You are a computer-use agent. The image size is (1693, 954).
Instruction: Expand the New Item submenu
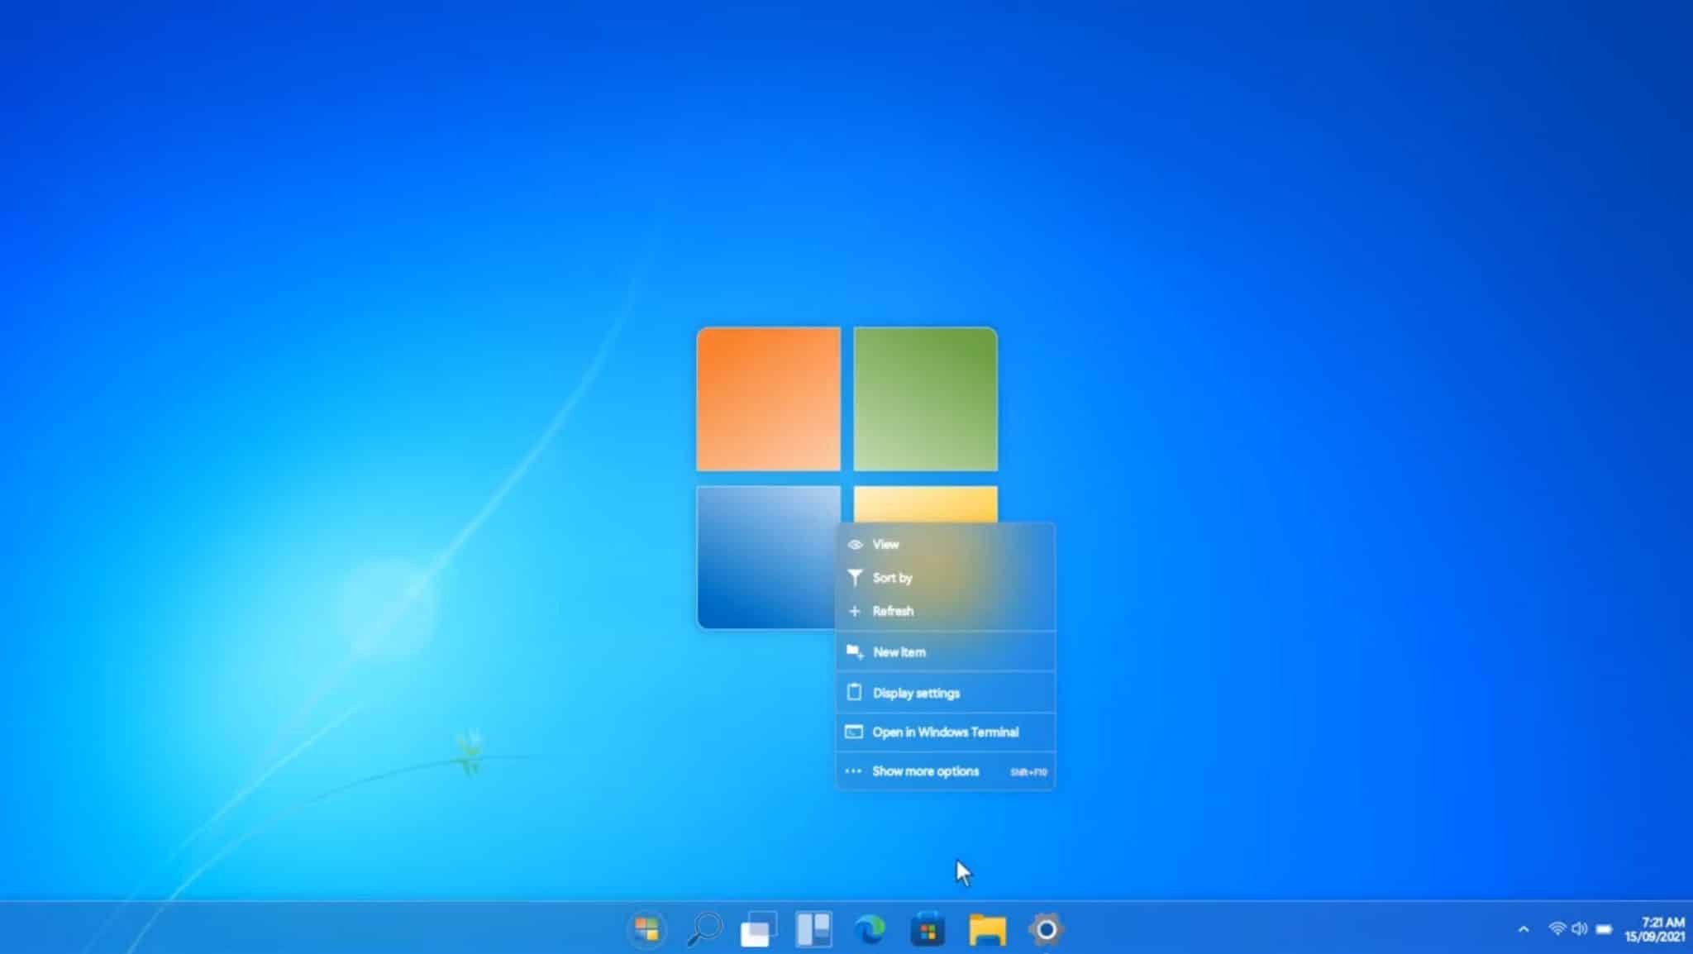[x=898, y=651]
